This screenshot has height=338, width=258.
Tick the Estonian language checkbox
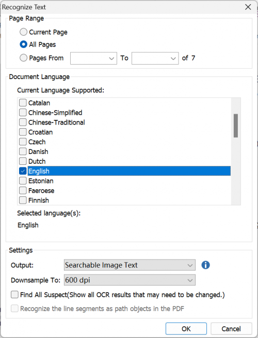[23, 181]
